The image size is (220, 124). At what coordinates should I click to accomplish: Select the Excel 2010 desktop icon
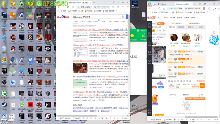coord(39,4)
